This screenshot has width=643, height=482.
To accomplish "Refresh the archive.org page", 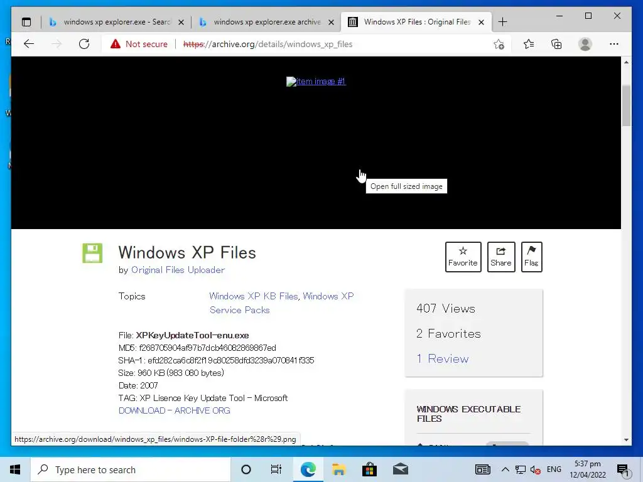I will (x=84, y=44).
